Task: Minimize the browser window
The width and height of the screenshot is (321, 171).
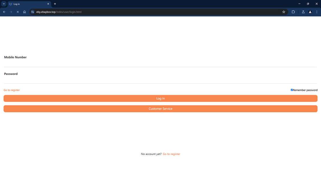Action: click(299, 4)
